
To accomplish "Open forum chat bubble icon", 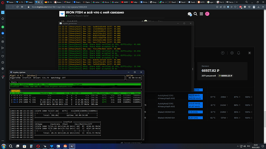I will pos(190,14).
